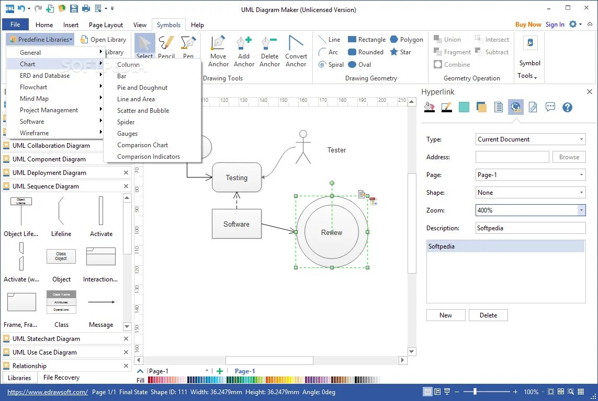Click the Address input field in Hyperlink panel
This screenshot has height=401, width=598.
tap(512, 157)
